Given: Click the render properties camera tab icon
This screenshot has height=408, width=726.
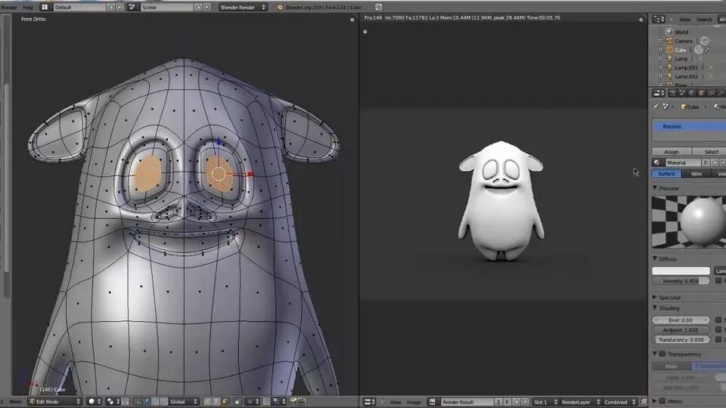Looking at the screenshot, I should pyautogui.click(x=673, y=94).
